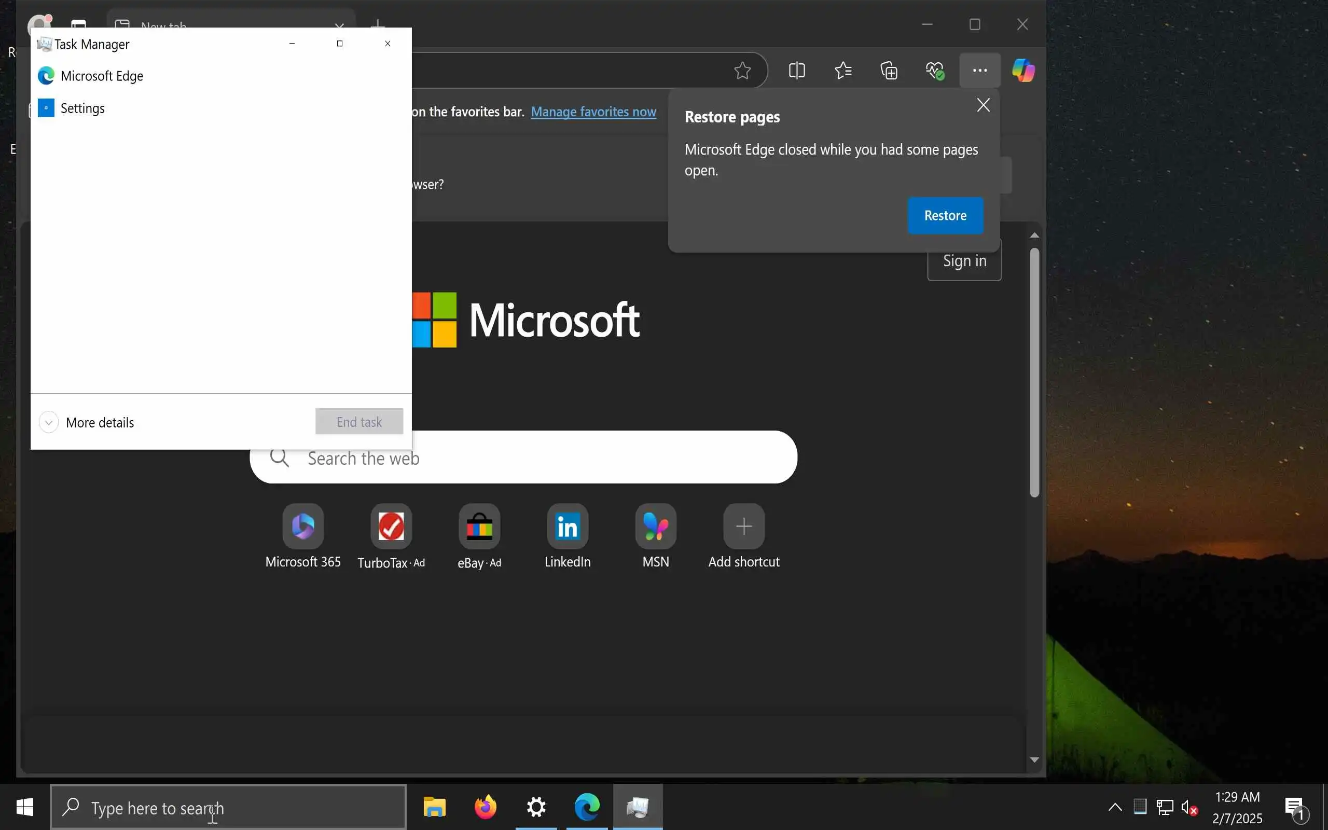
Task: Show hidden system tray icons chevron
Action: [x=1114, y=807]
